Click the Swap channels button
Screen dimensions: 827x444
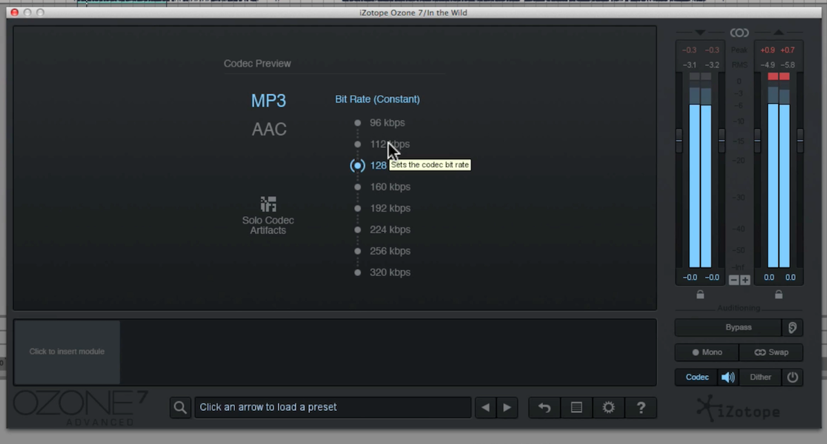click(x=771, y=352)
